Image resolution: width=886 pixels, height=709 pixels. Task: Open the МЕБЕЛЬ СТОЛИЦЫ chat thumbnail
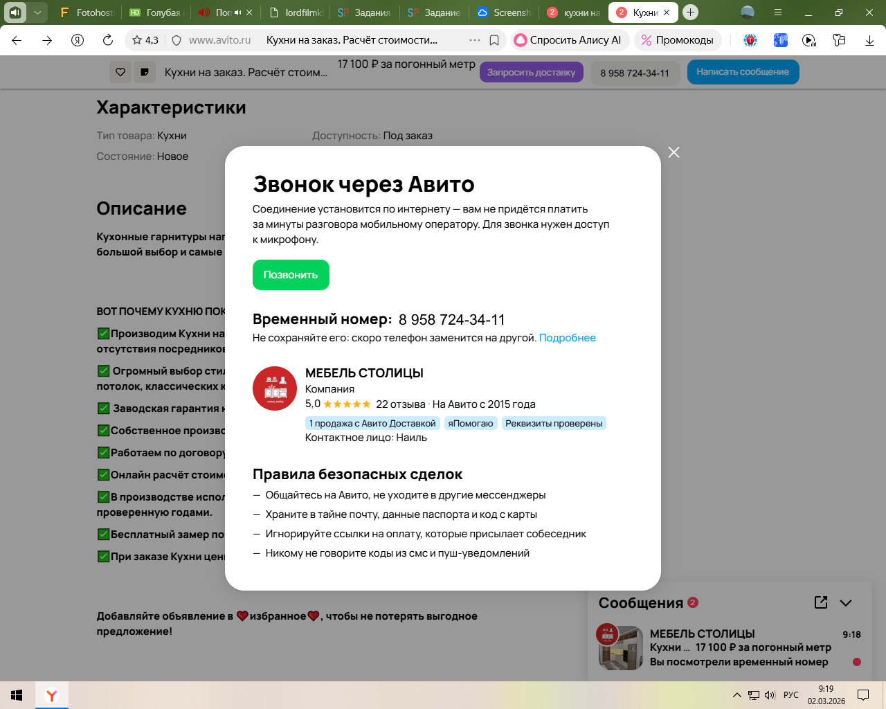coord(620,647)
